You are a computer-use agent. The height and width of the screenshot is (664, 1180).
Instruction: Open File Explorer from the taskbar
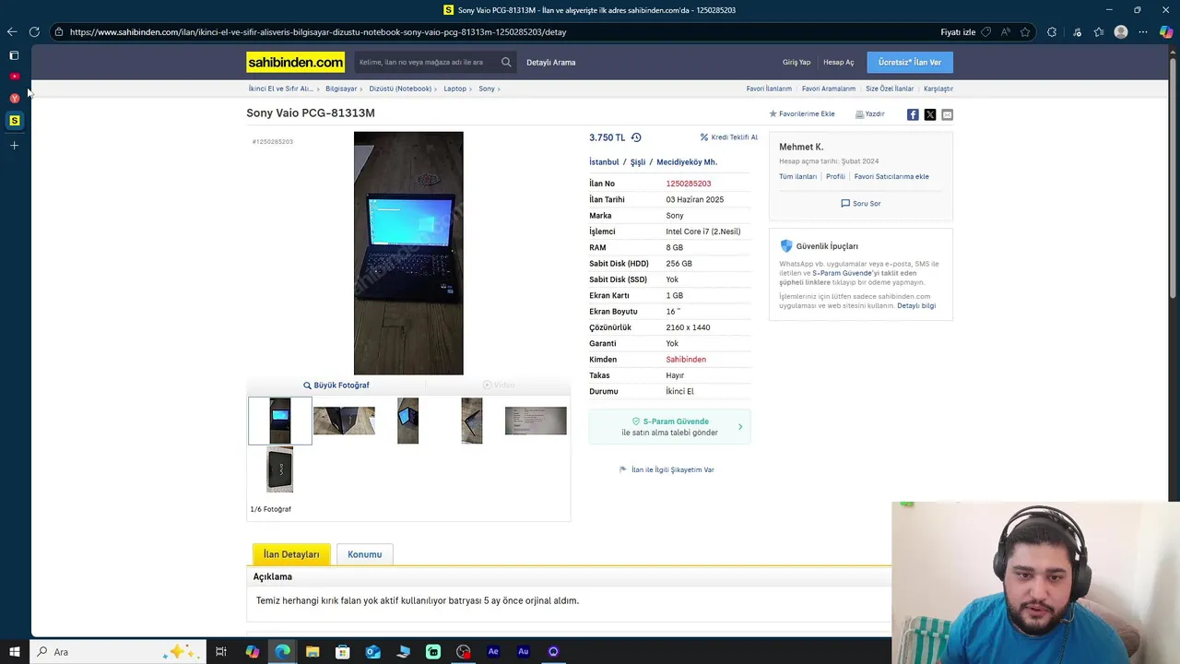(x=313, y=652)
